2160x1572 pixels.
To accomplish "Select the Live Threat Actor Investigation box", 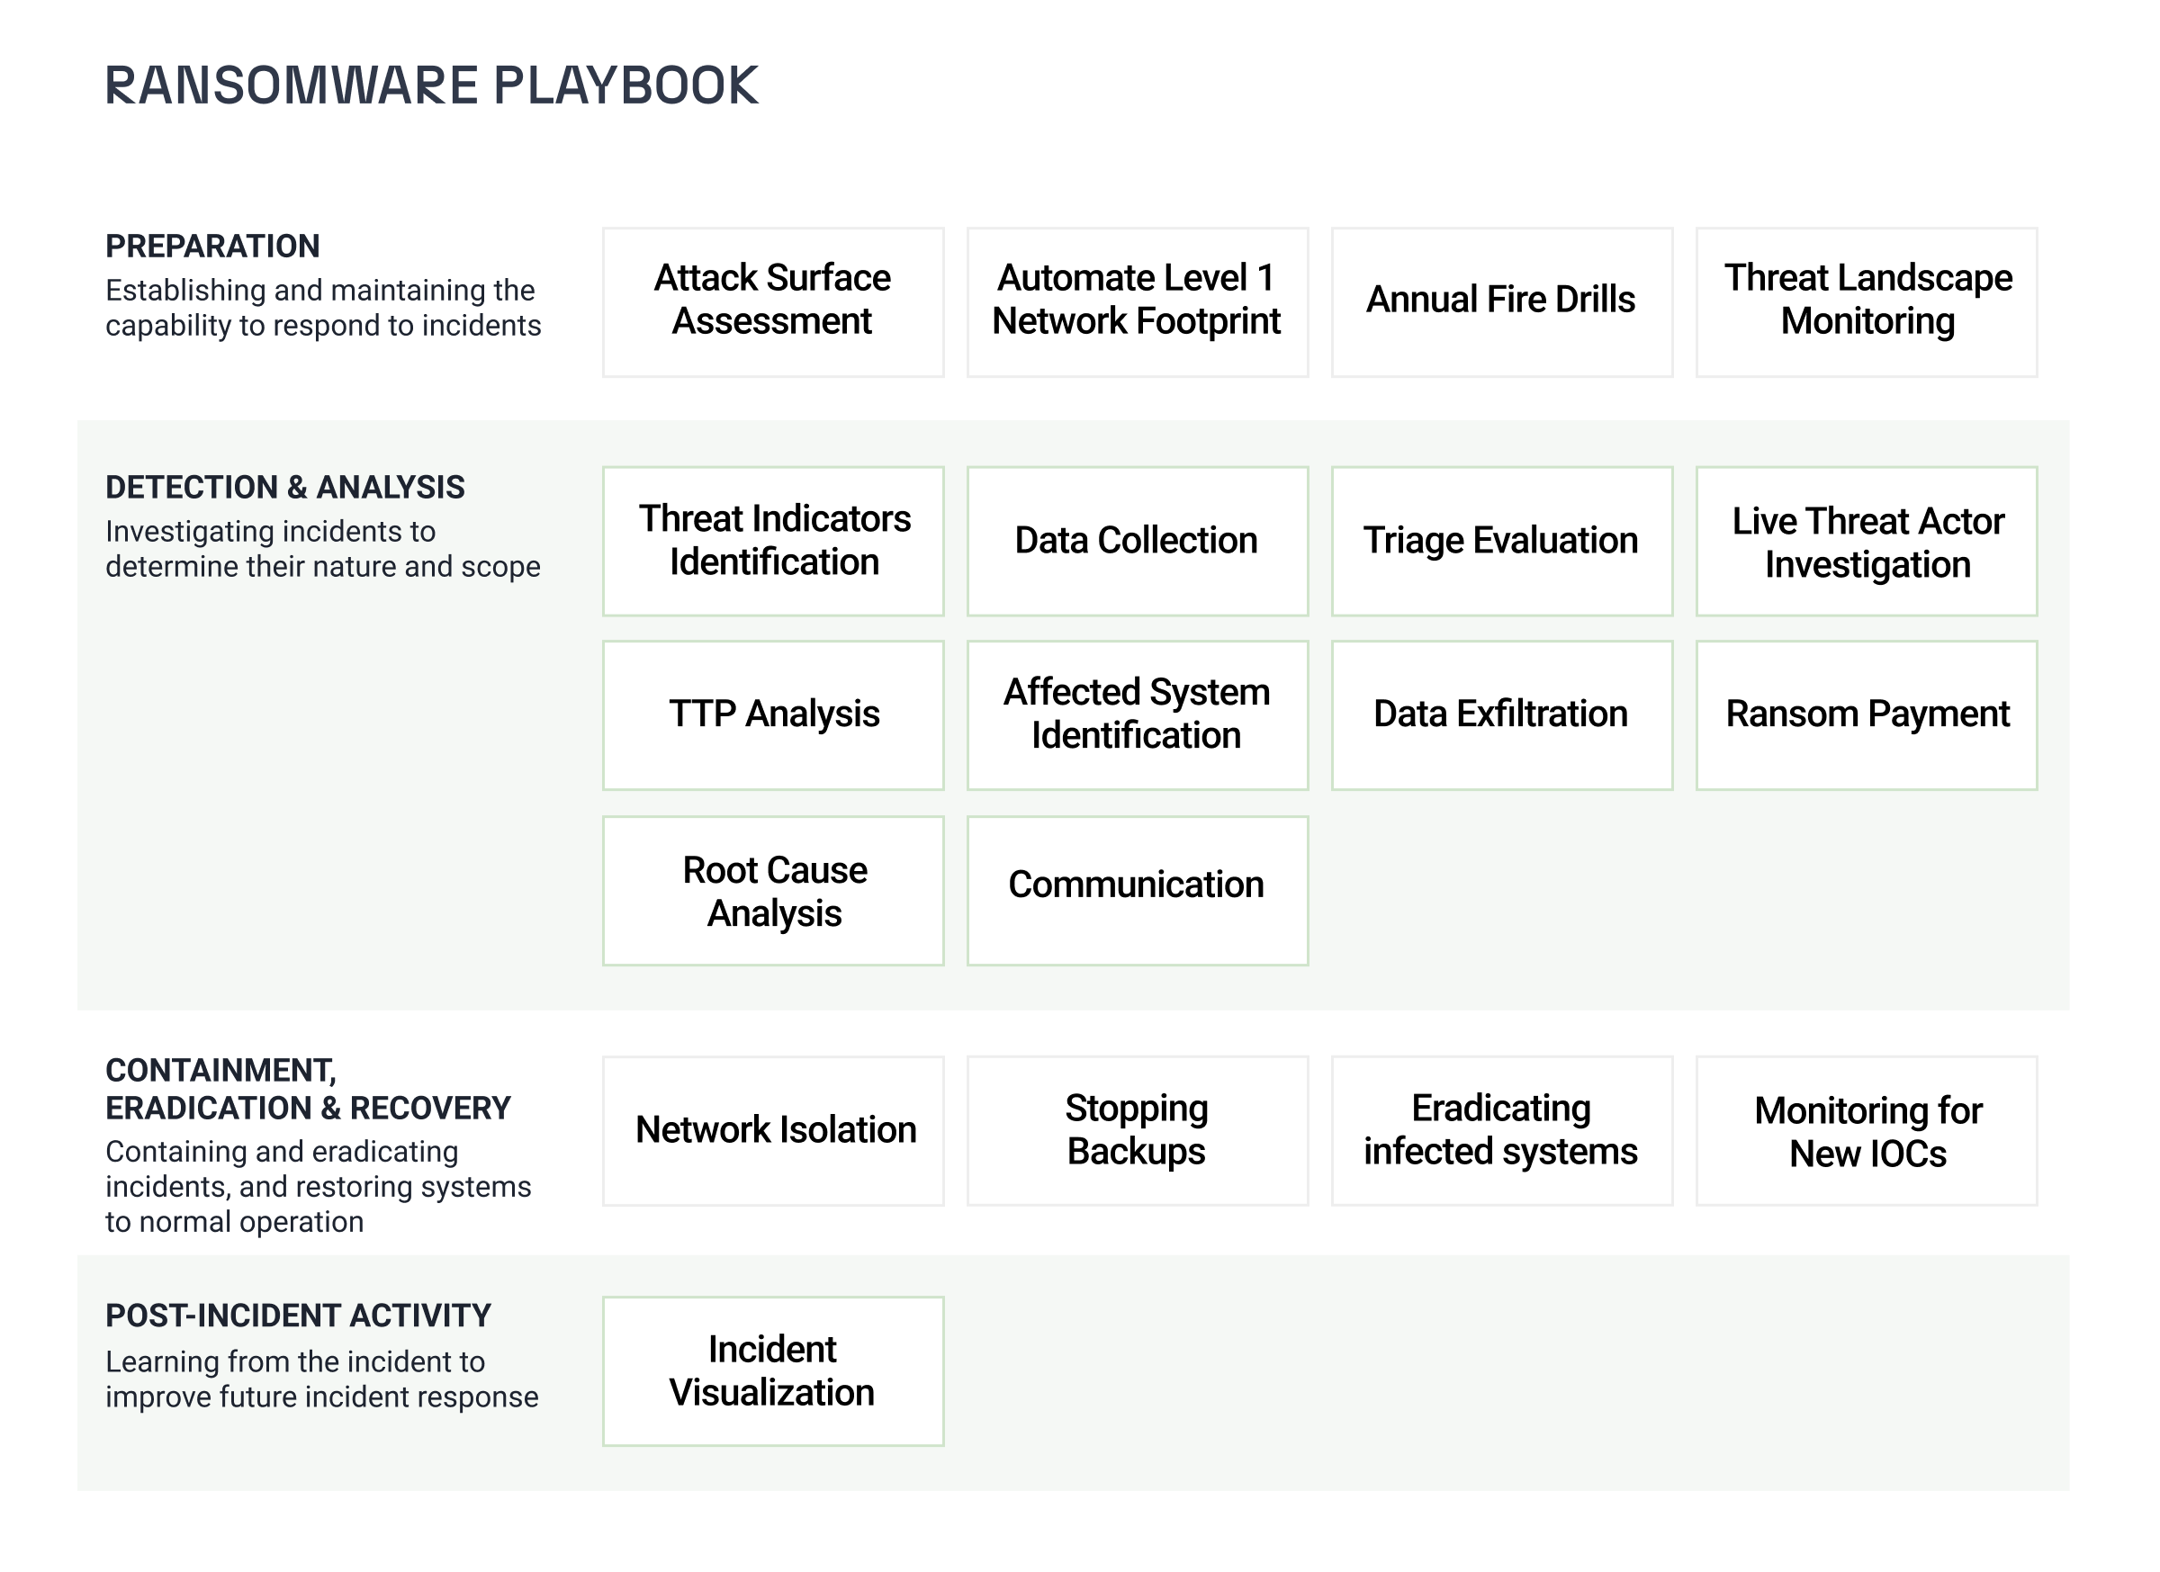I will click(x=1867, y=541).
